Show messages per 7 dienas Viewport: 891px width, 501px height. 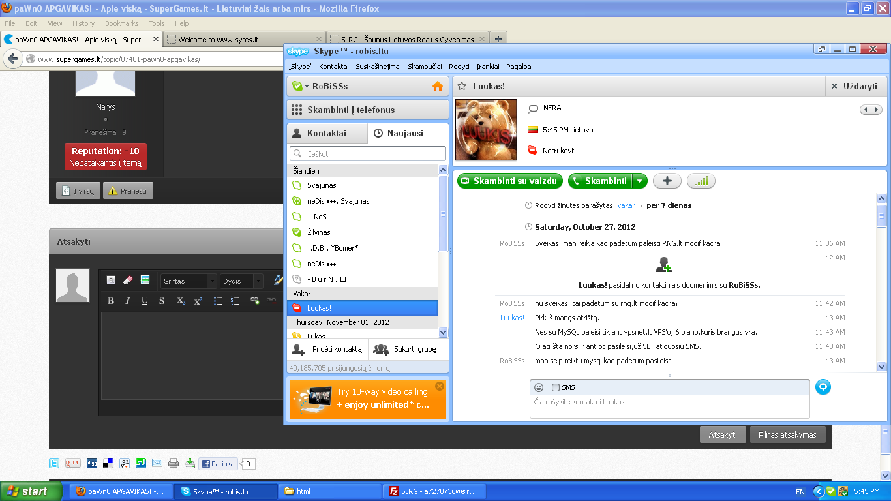coord(669,205)
